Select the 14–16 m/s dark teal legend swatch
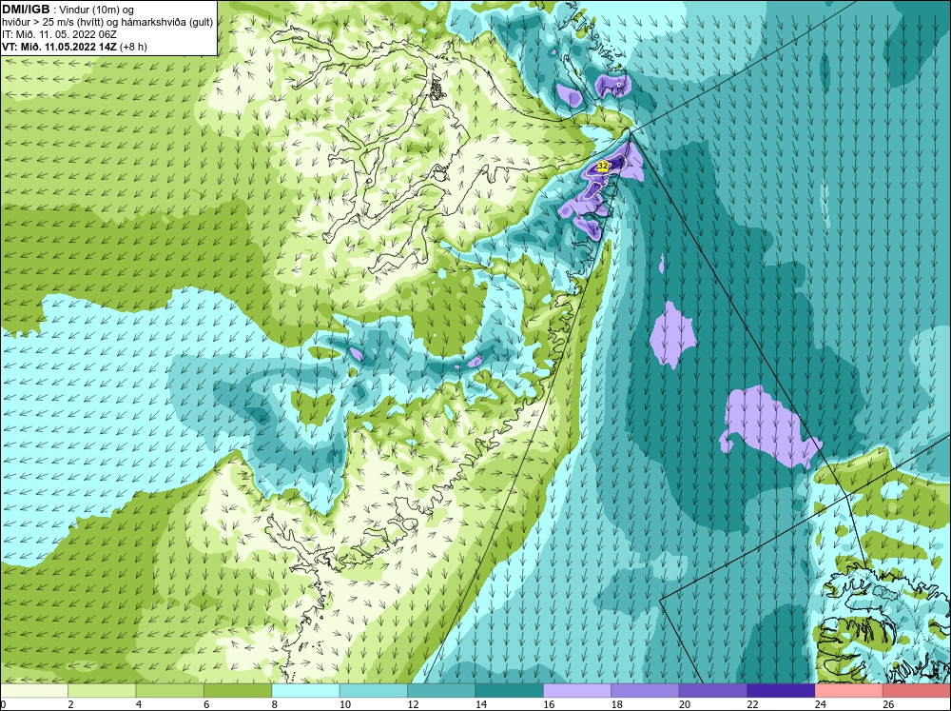The image size is (951, 711). click(x=510, y=691)
